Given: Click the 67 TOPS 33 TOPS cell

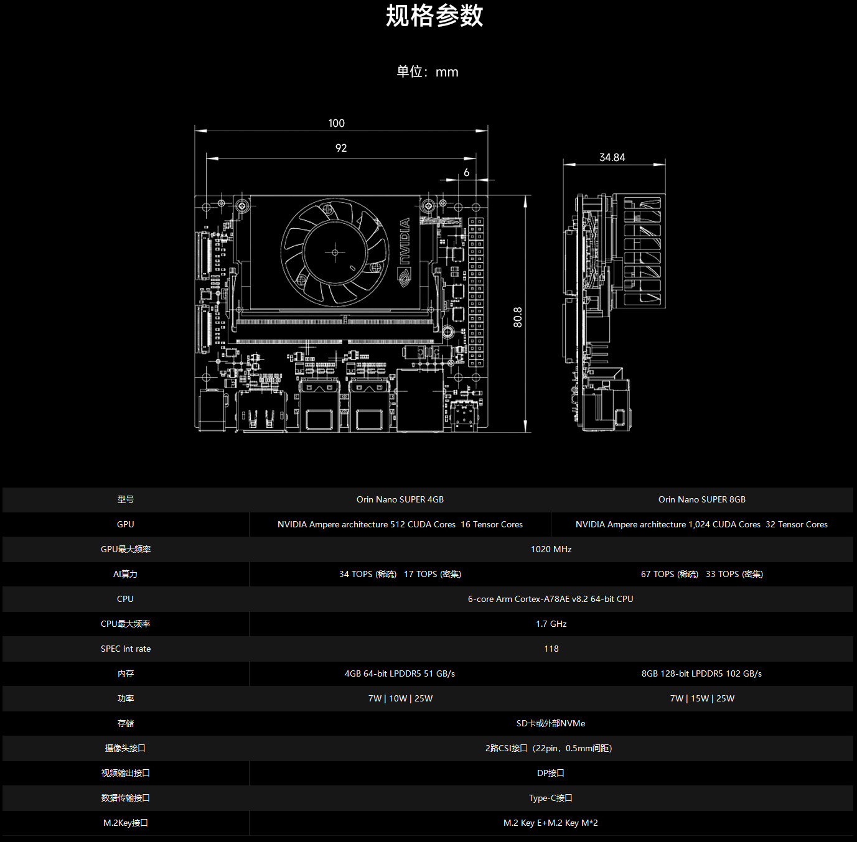Looking at the screenshot, I should 702,574.
